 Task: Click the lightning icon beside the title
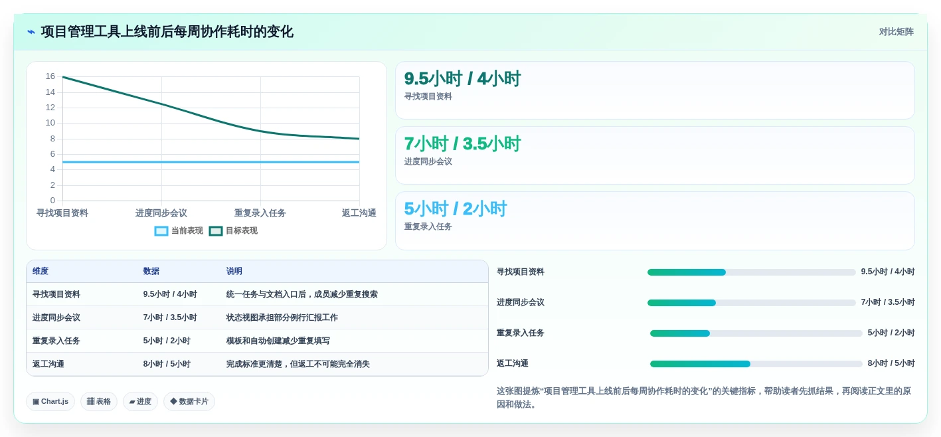(x=31, y=32)
